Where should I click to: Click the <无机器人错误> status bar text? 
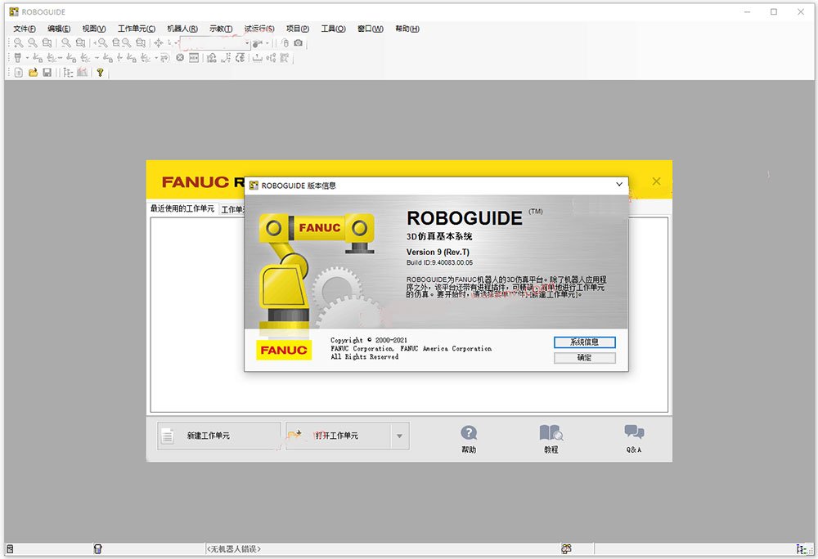click(233, 548)
